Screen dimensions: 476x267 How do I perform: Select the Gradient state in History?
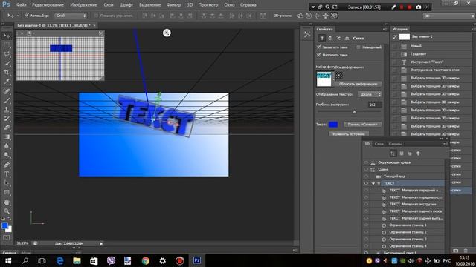[431, 54]
